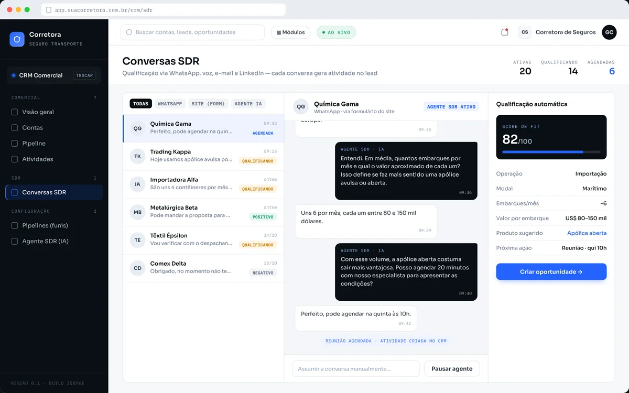The height and width of the screenshot is (393, 629).
Task: Select the TK avatar for Trading Kappa
Action: click(137, 156)
